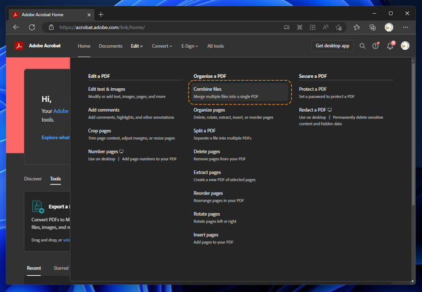Click the All tools link

(x=215, y=46)
